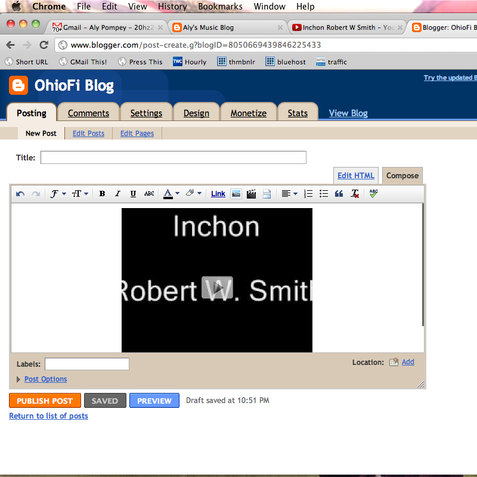Open text background highlight color menu
This screenshot has width=477, height=477.
[x=193, y=193]
